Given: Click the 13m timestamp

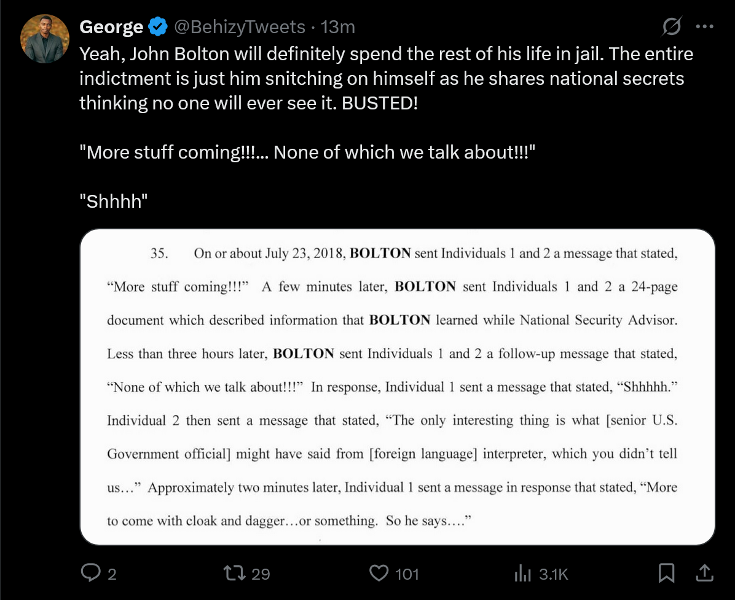Looking at the screenshot, I should [339, 27].
